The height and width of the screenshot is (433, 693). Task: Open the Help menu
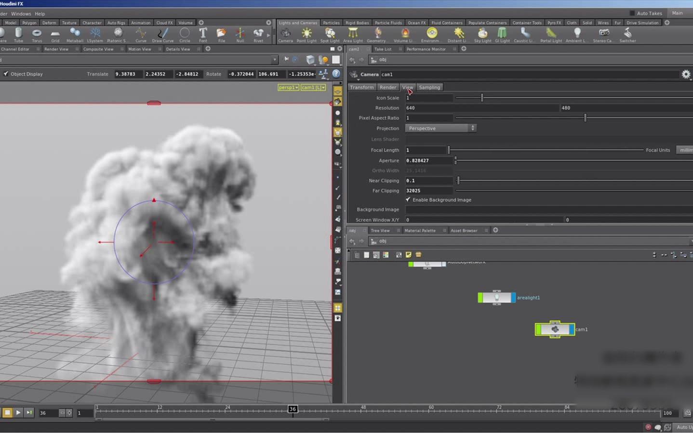coord(40,13)
